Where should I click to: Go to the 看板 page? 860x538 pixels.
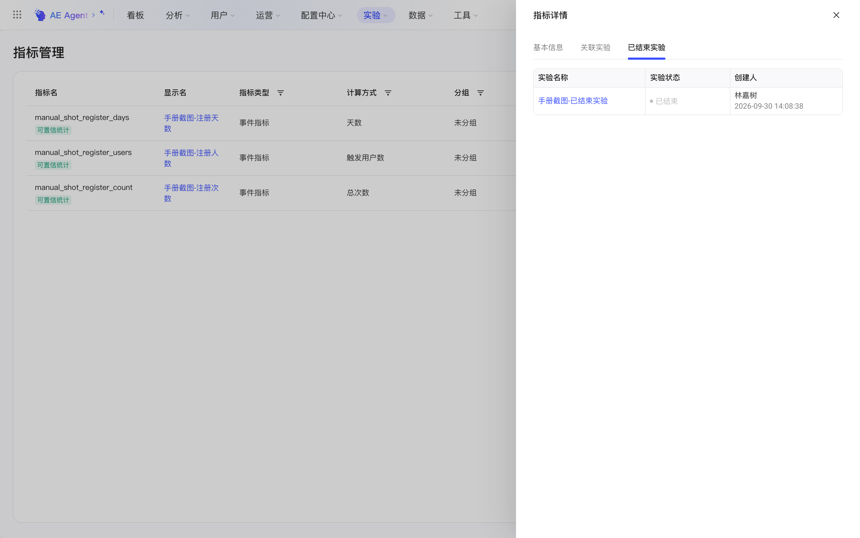pyautogui.click(x=135, y=15)
